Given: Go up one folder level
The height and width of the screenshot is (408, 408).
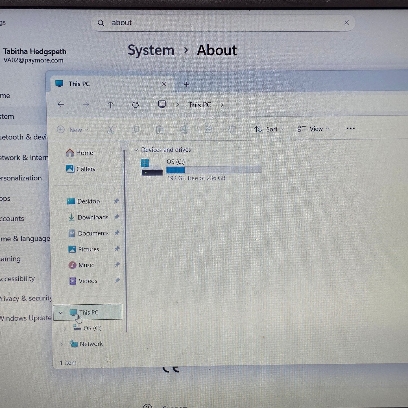Looking at the screenshot, I should pos(110,105).
